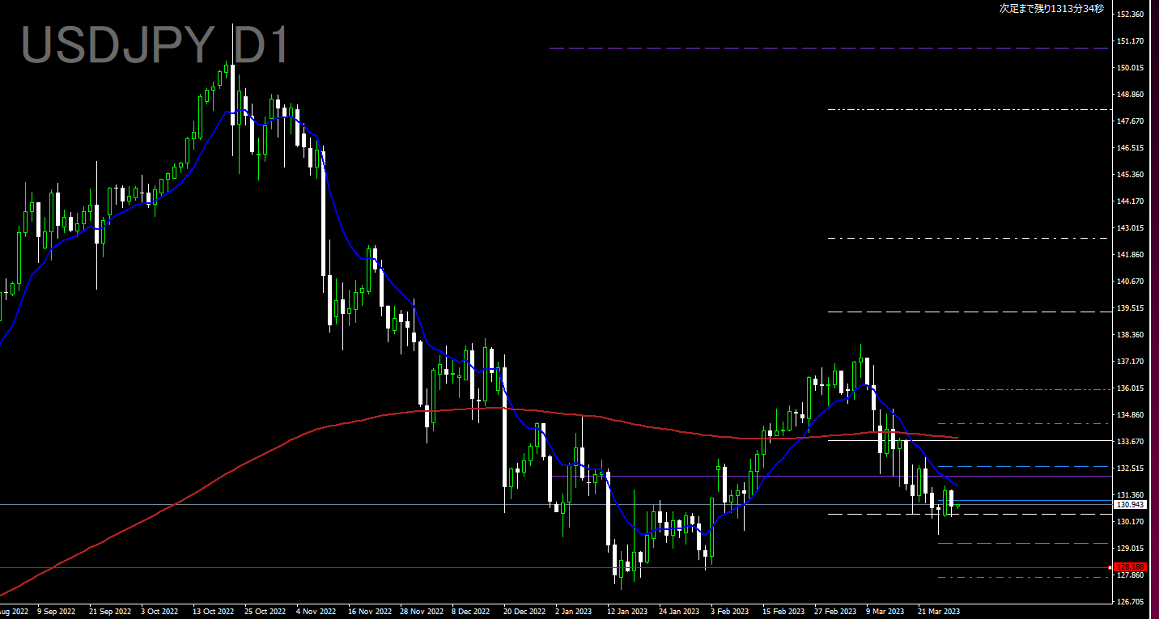
Task: Click the bar countdown timer text
Action: pos(1051,9)
